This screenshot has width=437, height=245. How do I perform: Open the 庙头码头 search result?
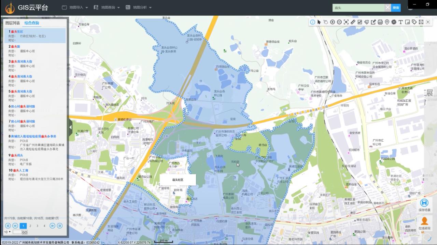tap(17, 155)
